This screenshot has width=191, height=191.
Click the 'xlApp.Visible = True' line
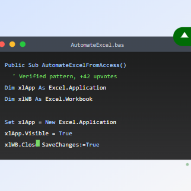coord(38,134)
